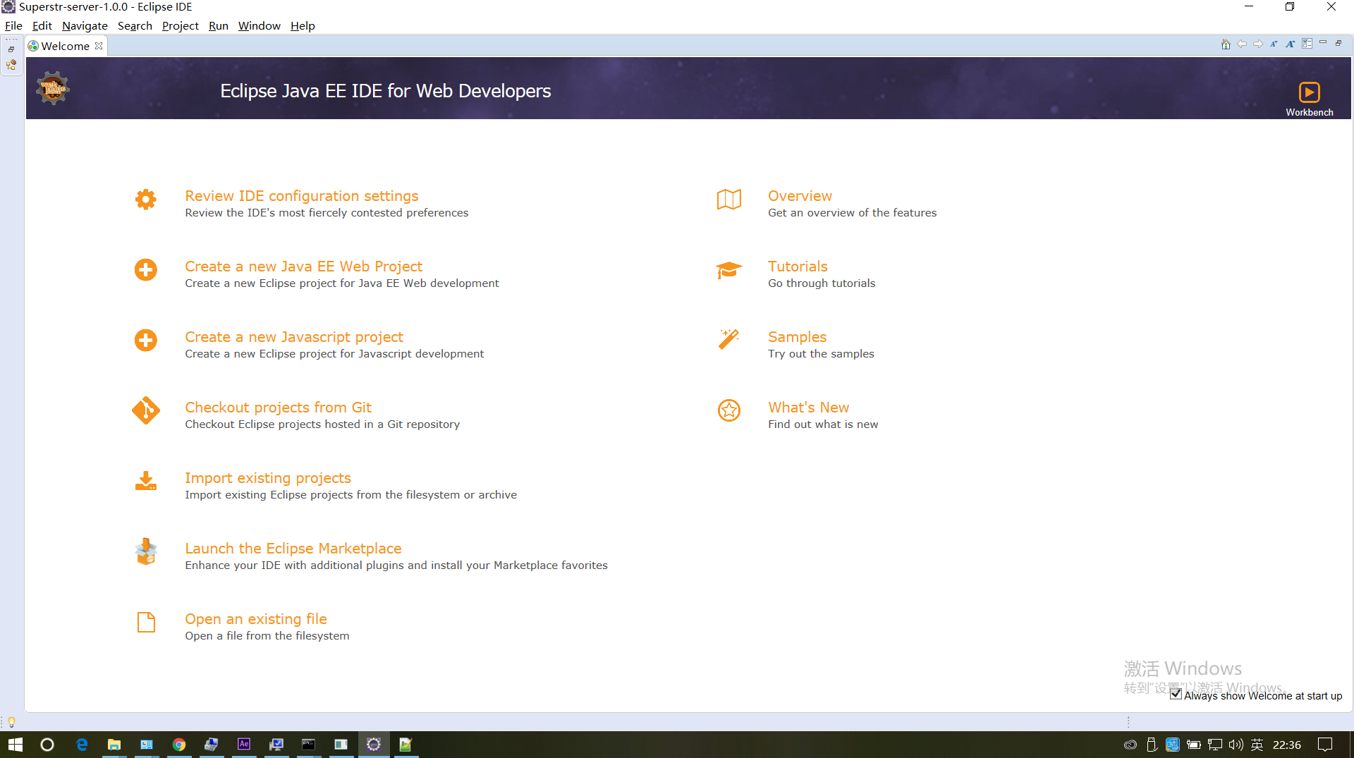
Task: Open Microsoft Edge from taskbar
Action: pos(82,745)
